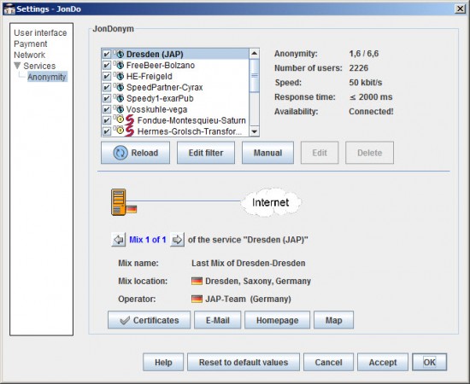The height and width of the screenshot is (384, 470).
Task: Uncheck the Dresden (JAP) service checkbox
Action: (x=107, y=54)
